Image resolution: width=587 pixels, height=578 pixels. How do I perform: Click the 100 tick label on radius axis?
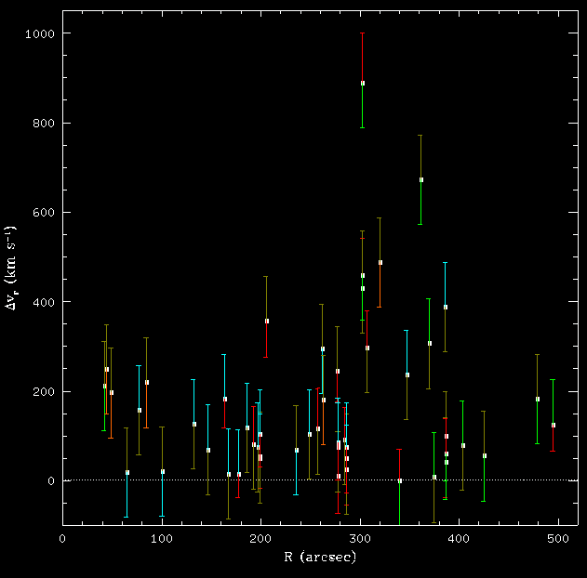point(162,539)
